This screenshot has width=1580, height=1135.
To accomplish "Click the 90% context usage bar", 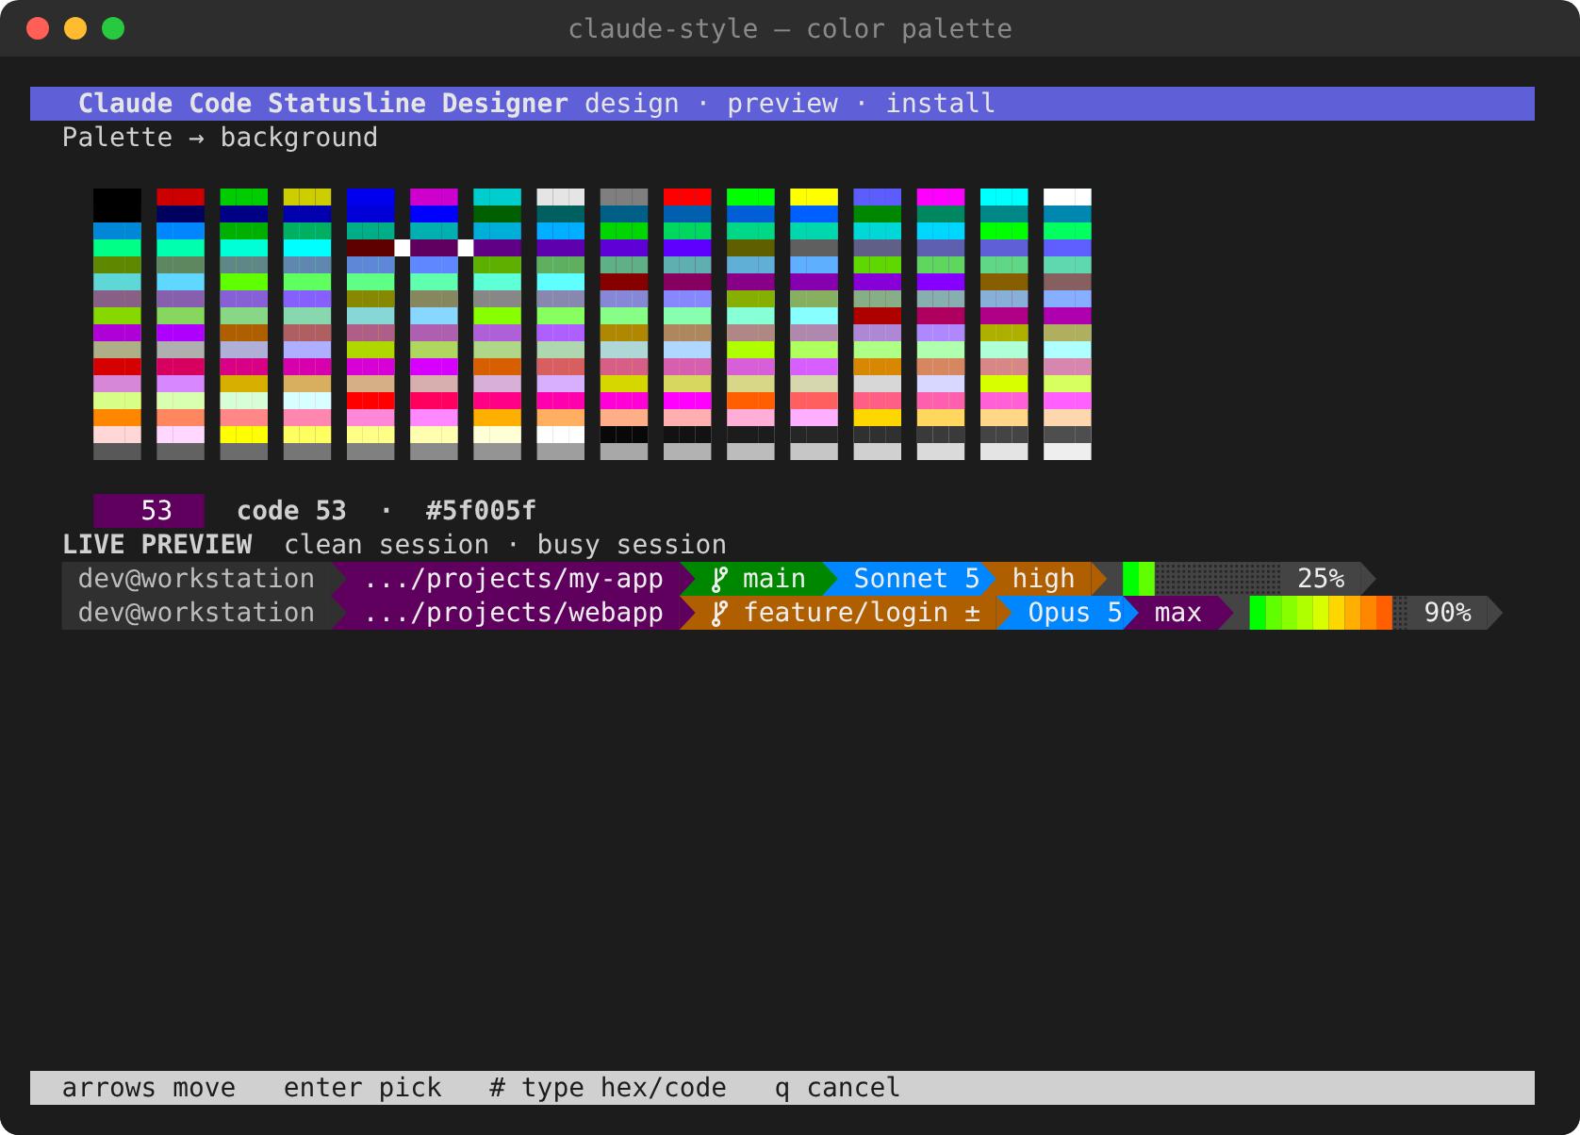I will pyautogui.click(x=1328, y=613).
